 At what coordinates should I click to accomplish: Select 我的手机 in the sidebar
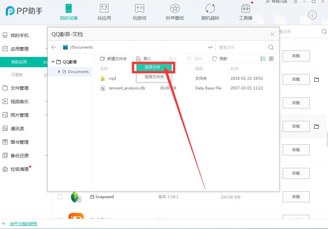[19, 35]
